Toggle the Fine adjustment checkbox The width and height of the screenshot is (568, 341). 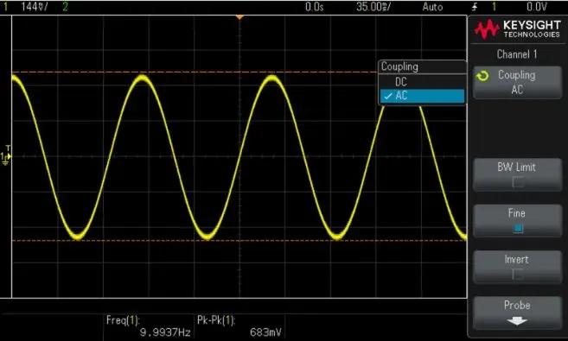[518, 228]
